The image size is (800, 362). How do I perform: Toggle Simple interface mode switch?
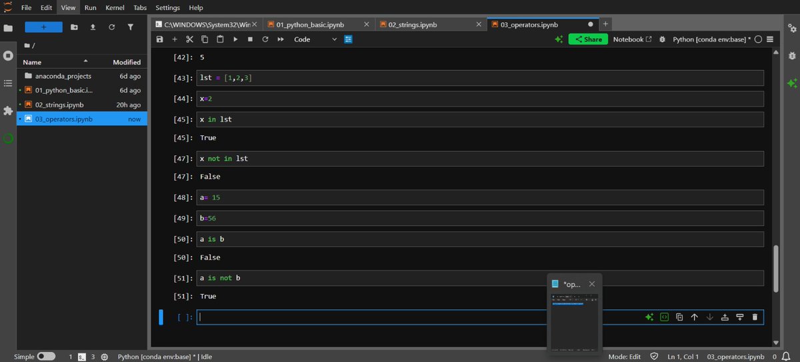pyautogui.click(x=46, y=357)
